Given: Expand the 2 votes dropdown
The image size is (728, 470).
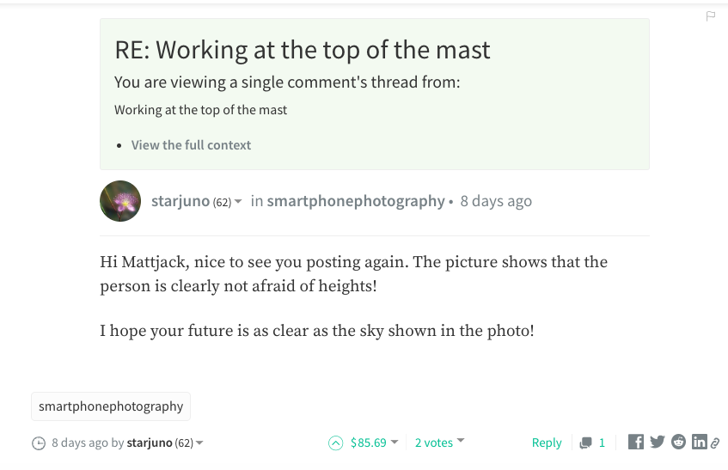Looking at the screenshot, I should click(x=461, y=440).
